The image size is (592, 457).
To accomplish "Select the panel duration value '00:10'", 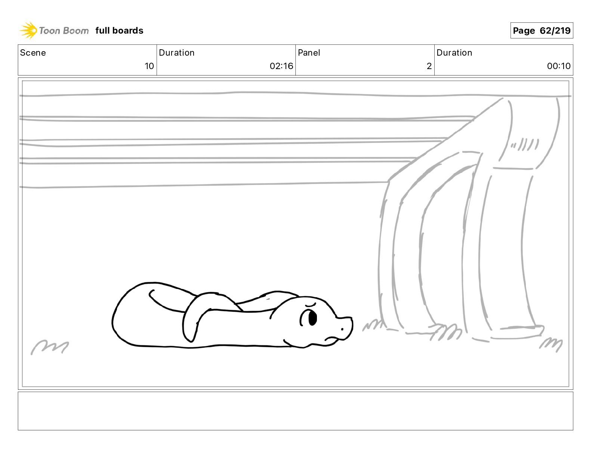I will [559, 66].
